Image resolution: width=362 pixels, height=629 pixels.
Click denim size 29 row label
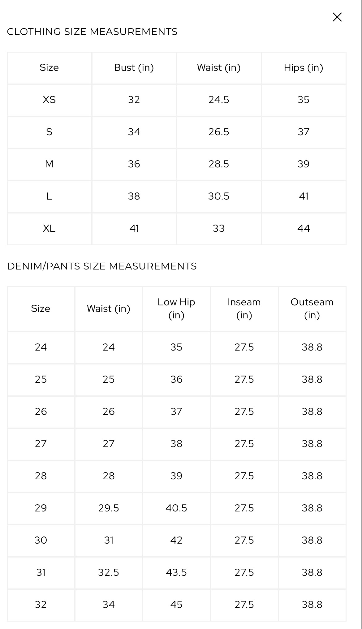41,508
